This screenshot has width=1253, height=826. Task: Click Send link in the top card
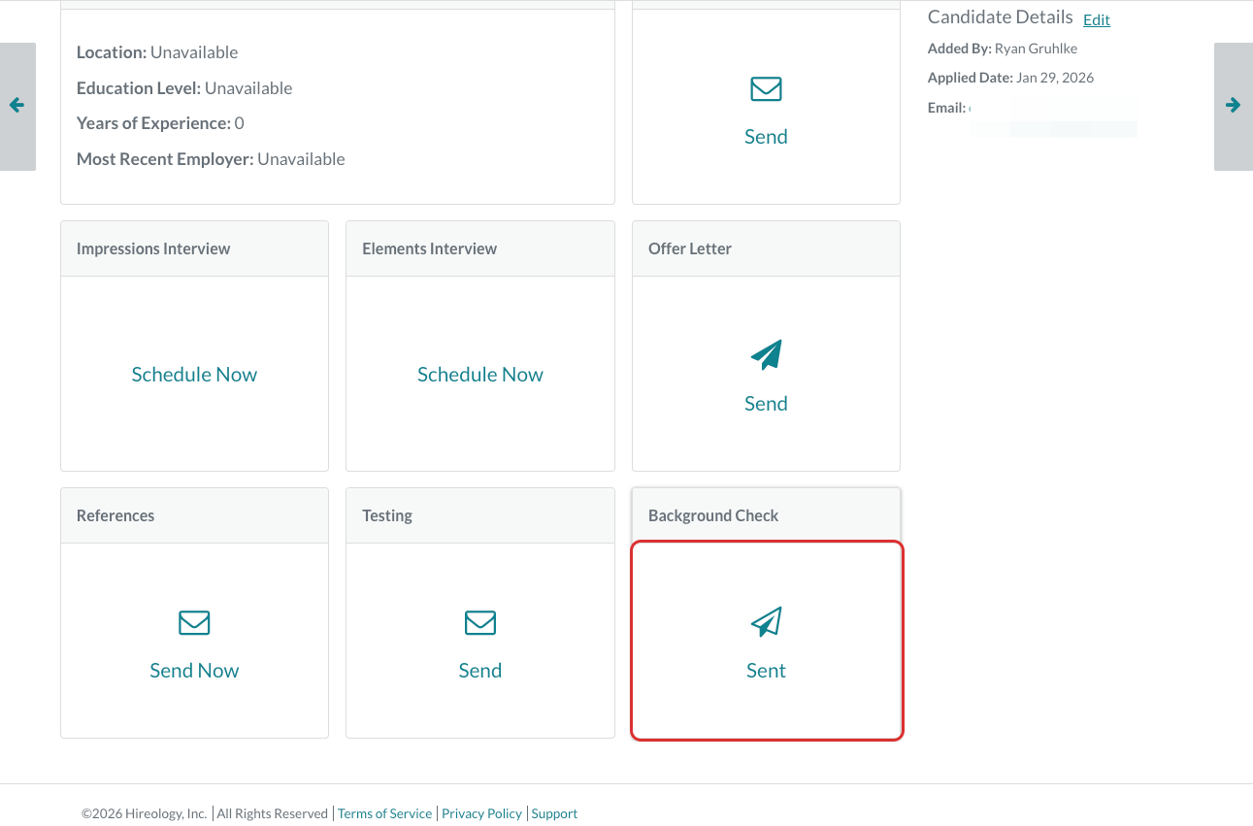(766, 137)
